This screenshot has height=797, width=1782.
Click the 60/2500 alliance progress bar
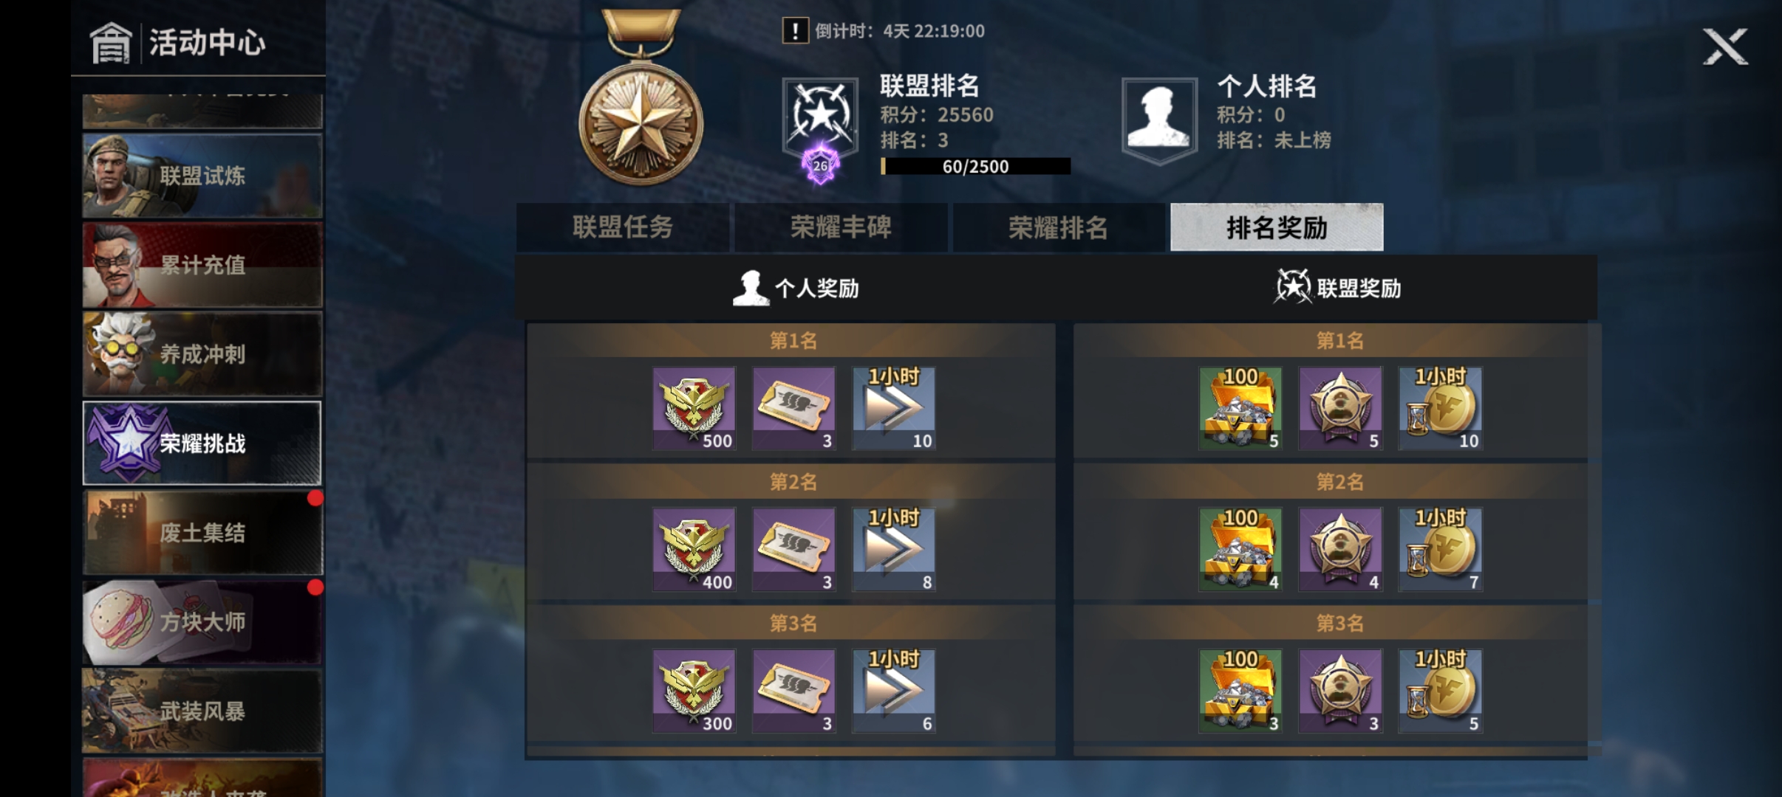pyautogui.click(x=975, y=166)
